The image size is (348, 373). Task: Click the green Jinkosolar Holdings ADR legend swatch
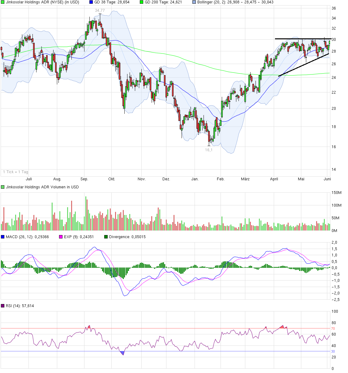(x=3, y=2)
